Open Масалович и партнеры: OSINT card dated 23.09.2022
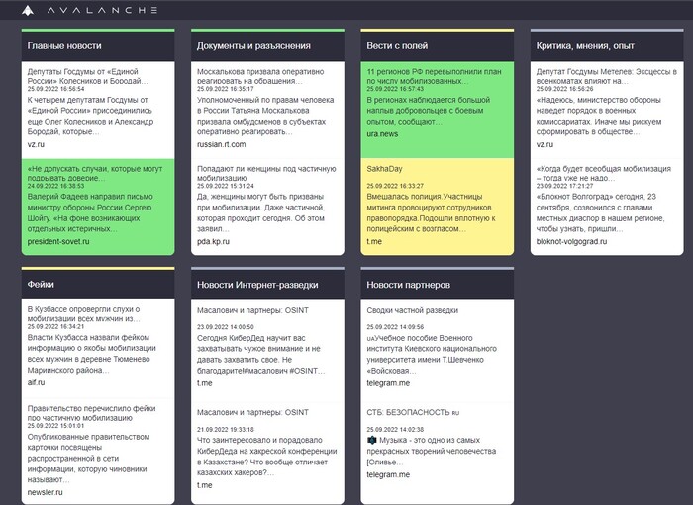 pos(252,310)
